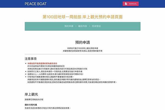Click the line starting 約10日後將由代理旅行社
The height and width of the screenshot is (110, 165).
[46, 66]
